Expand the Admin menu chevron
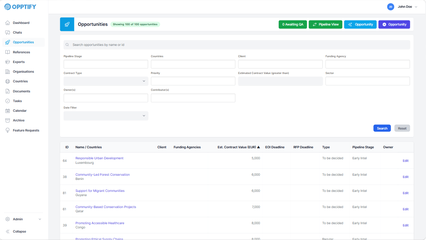The image size is (426, 240). [x=40, y=219]
